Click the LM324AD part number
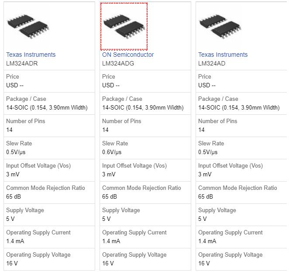The width and height of the screenshot is (289, 275). [212, 63]
